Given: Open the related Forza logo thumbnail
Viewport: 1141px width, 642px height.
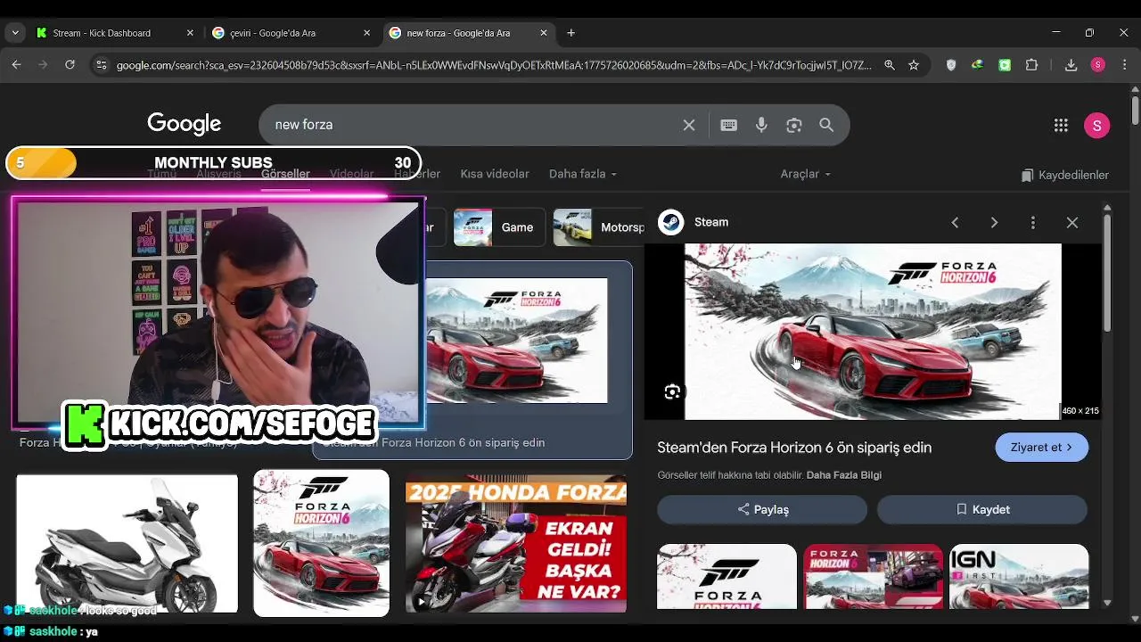Looking at the screenshot, I should point(726,576).
